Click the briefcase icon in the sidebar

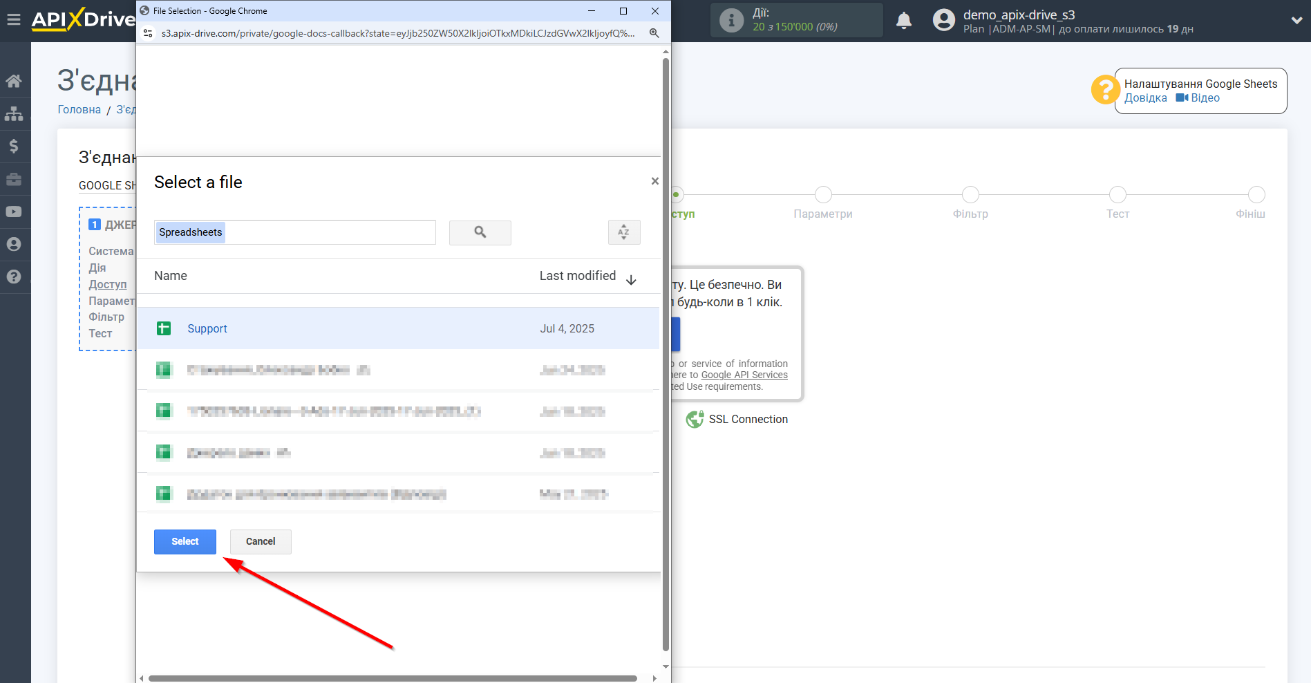click(14, 179)
